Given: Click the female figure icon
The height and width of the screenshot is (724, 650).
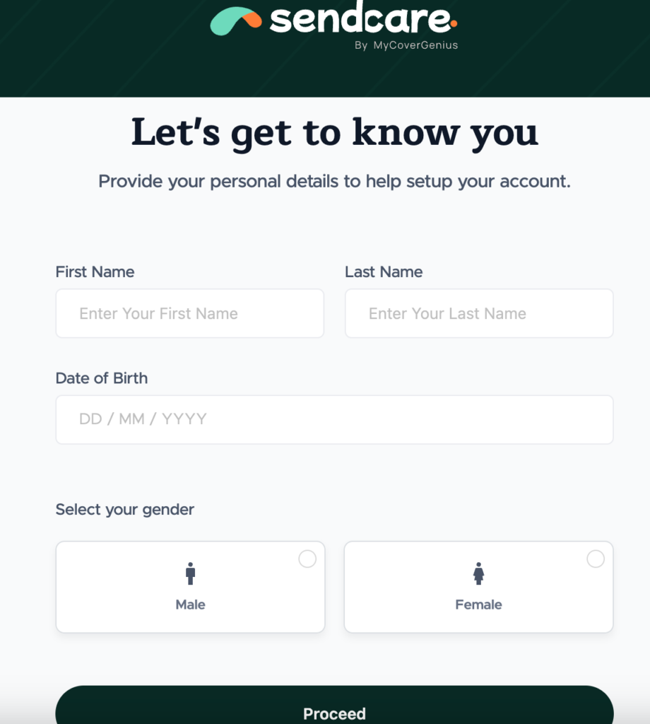Looking at the screenshot, I should [x=478, y=573].
